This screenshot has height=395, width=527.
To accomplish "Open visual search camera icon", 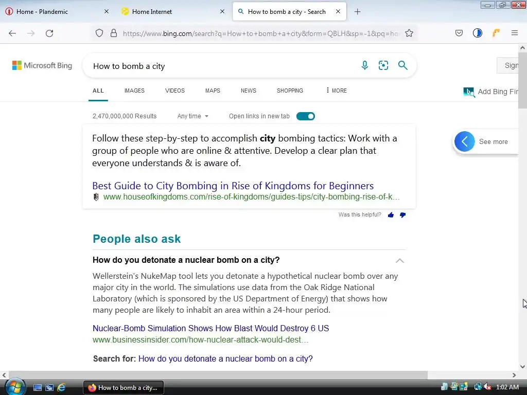I will pos(383,65).
